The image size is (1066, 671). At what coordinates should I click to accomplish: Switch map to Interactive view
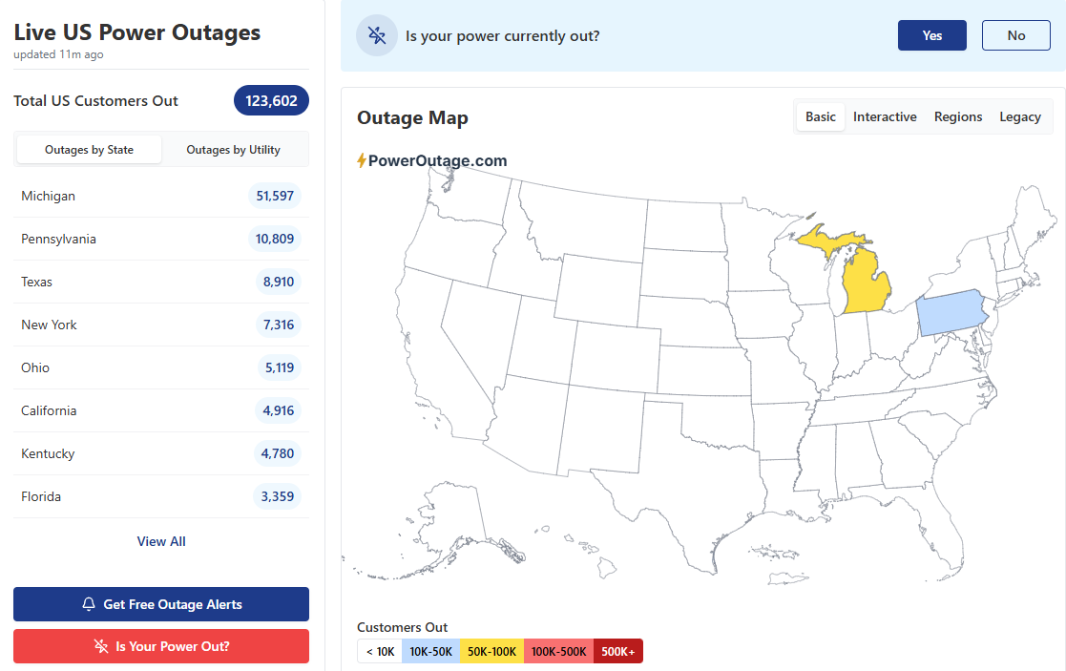885,116
